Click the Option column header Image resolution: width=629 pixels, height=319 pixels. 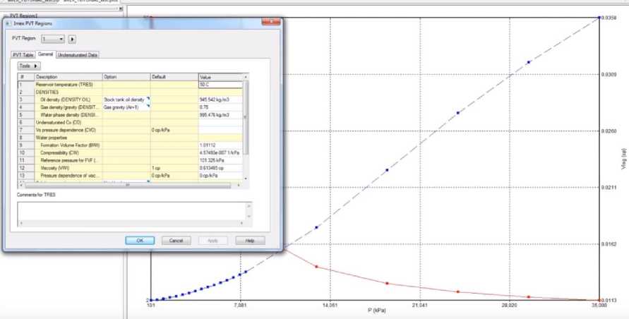click(x=126, y=77)
